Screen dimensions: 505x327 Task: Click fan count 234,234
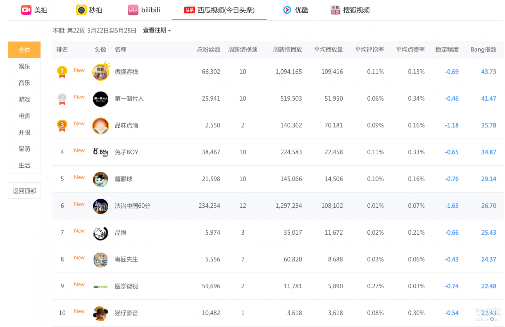pyautogui.click(x=209, y=206)
